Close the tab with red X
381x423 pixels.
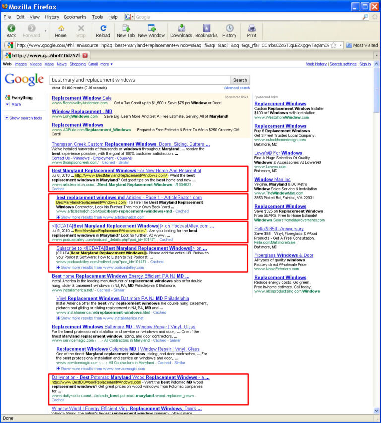pos(85,55)
